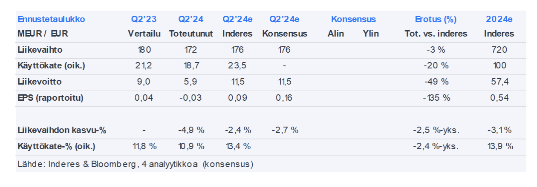Click the Liikevaihdon kasvu-% row label
537x187 pixels.
pos(62,130)
